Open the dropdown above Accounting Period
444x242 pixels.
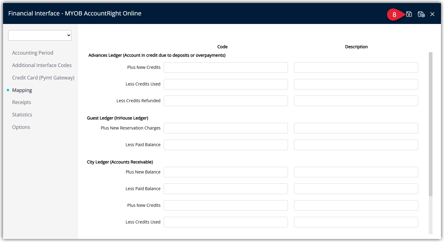click(40, 35)
